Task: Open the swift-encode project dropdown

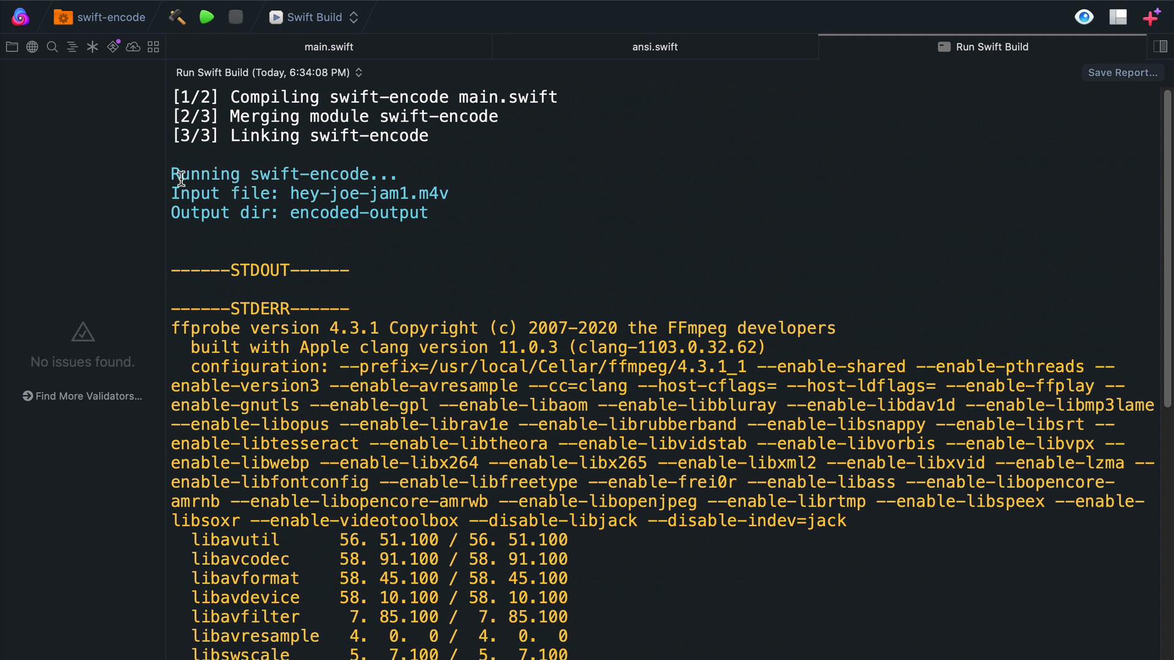Action: pyautogui.click(x=100, y=17)
